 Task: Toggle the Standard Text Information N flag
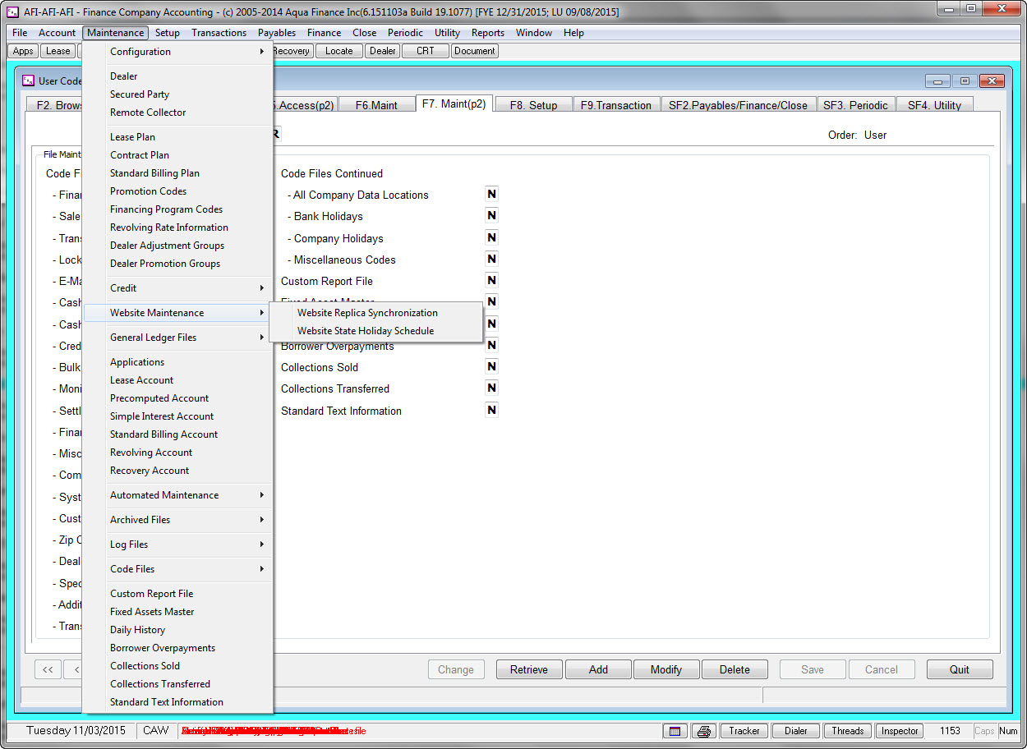pos(491,410)
